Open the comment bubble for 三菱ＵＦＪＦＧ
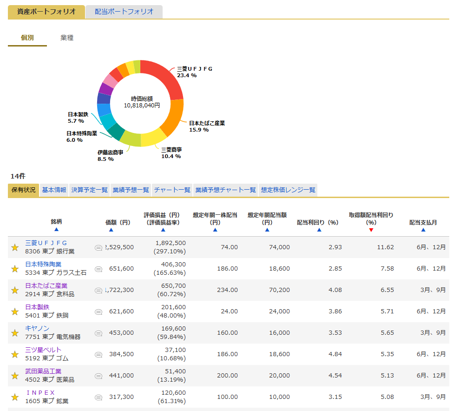This screenshot has height=411, width=466. (98, 248)
